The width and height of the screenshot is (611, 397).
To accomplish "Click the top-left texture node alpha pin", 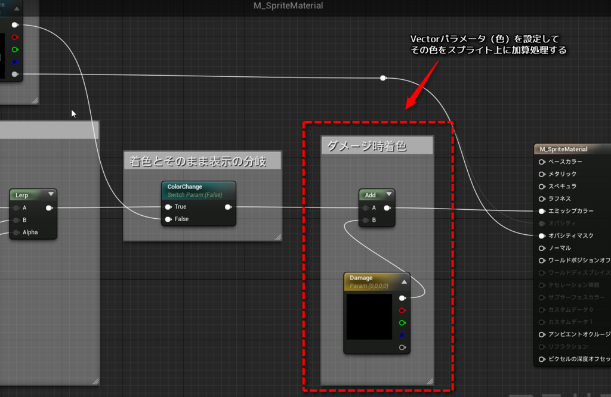I will click(15, 75).
